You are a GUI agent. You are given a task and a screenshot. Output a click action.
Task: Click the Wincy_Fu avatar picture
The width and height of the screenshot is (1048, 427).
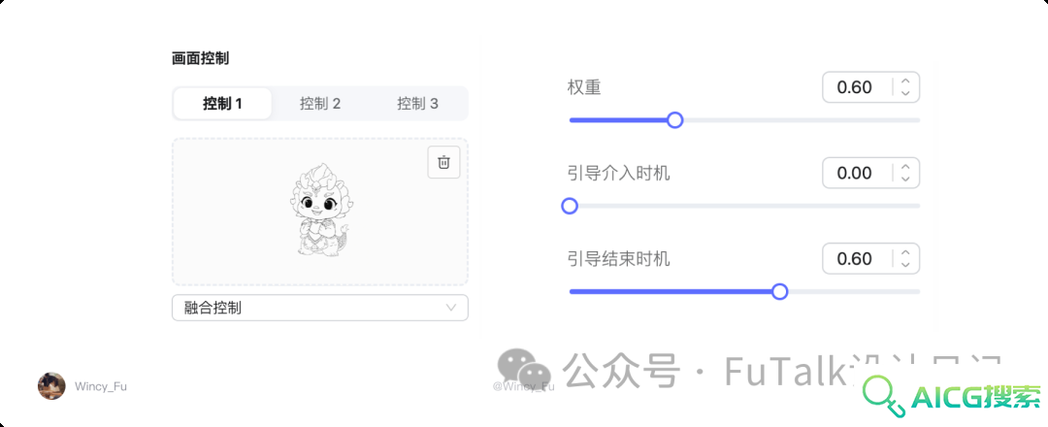[51, 386]
